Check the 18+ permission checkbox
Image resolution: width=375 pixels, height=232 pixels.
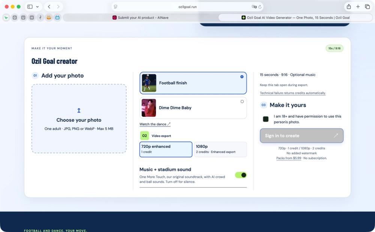(266, 119)
